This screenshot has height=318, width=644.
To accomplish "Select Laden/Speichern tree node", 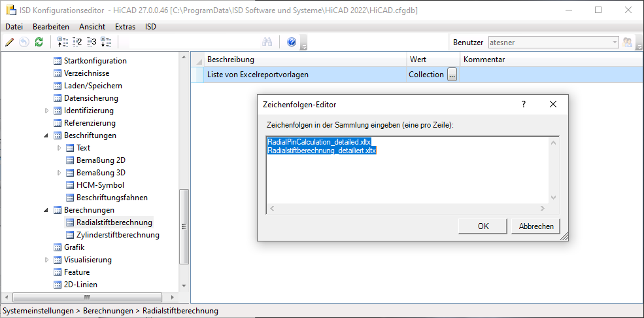I will pos(93,86).
